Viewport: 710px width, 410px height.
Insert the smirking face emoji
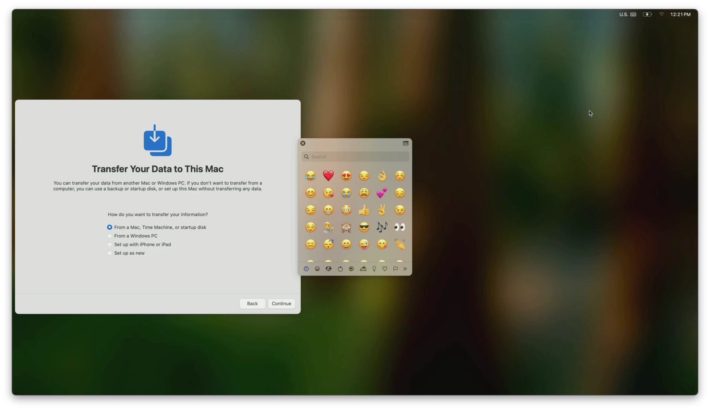click(x=310, y=210)
